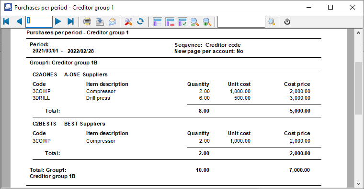Image resolution: width=364 pixels, height=189 pixels.
Task: Click 'A-ONE Suppliers' name
Action: point(86,74)
